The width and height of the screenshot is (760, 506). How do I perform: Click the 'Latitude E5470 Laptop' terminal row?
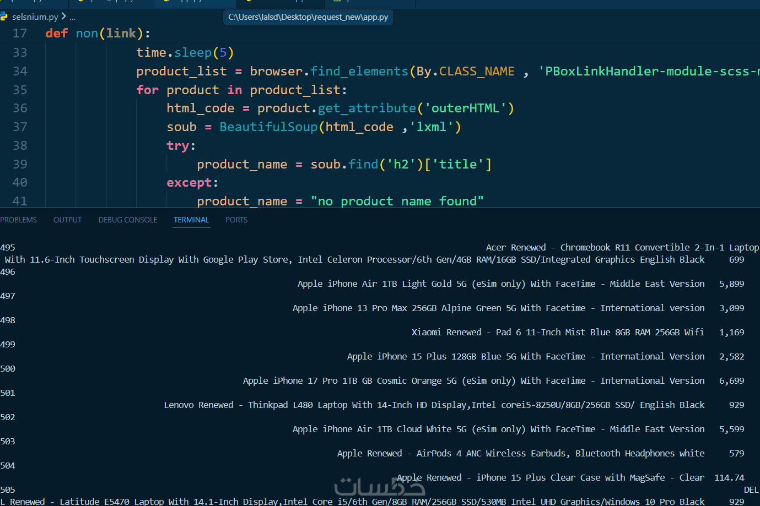(353, 502)
